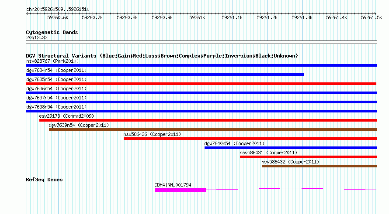Open the dgv7636n54 (Cooper2011) variant label
The image size is (389, 214).
click(x=56, y=88)
